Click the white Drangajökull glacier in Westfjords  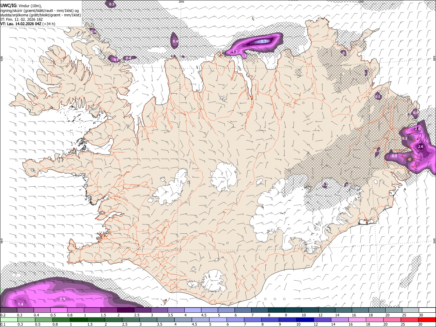click(98, 51)
